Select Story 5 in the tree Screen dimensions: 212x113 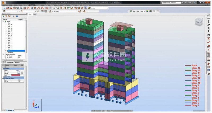(x=10, y=44)
